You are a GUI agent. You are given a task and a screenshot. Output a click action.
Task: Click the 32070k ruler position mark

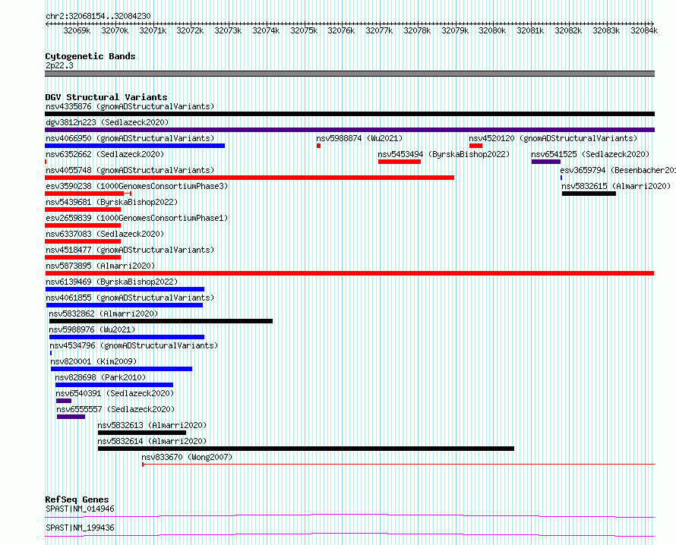(115, 30)
